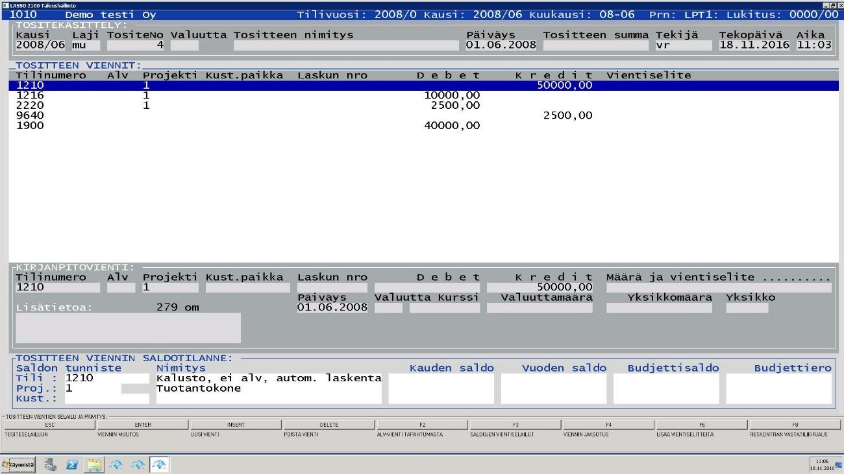Click F6 Lisää vientiselitteitä button
844x474 pixels.
point(702,425)
